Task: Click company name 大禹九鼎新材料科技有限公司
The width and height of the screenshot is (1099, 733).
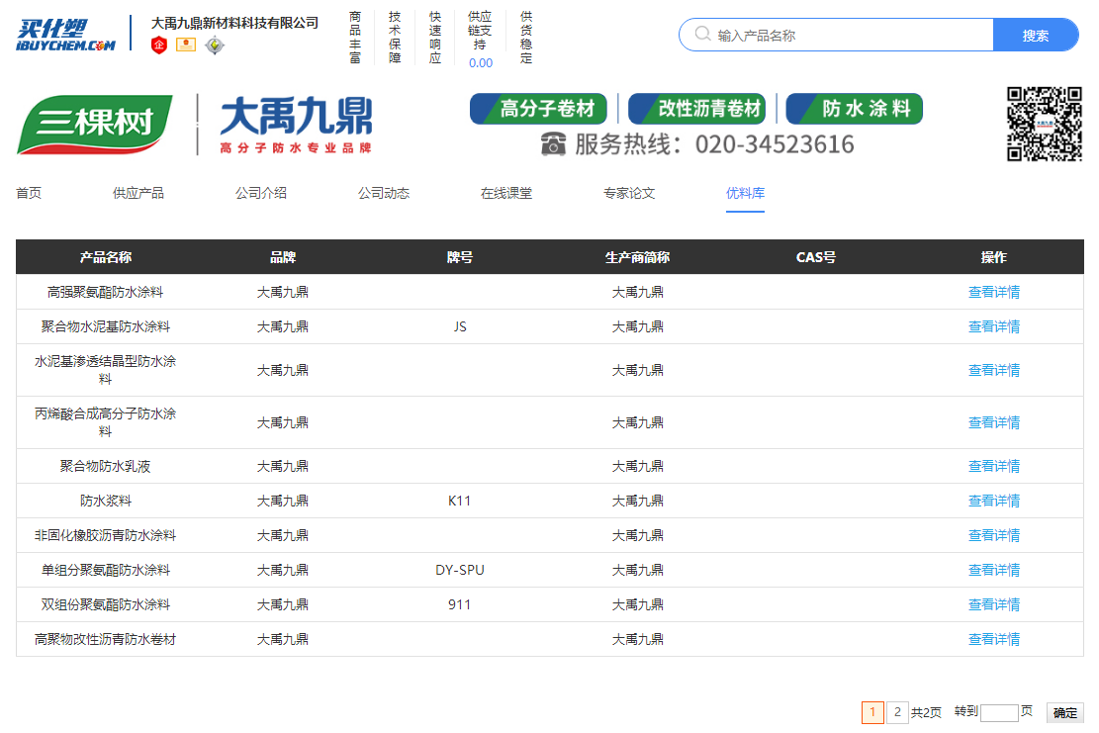Action: coord(234,23)
